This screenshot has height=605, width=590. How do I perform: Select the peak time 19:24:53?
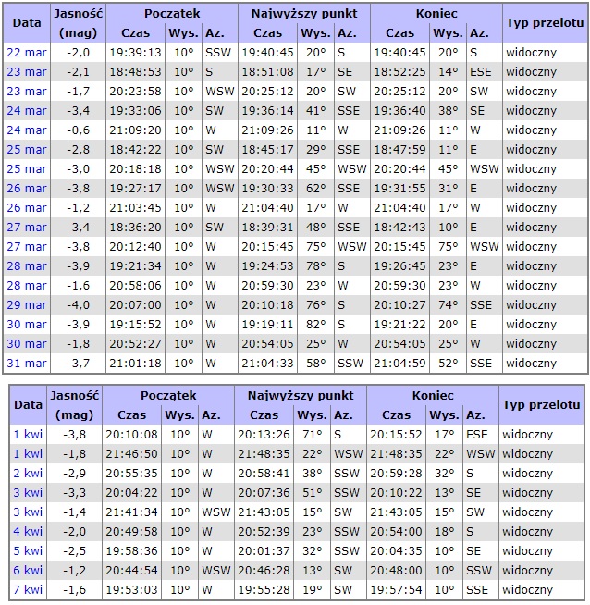click(267, 265)
